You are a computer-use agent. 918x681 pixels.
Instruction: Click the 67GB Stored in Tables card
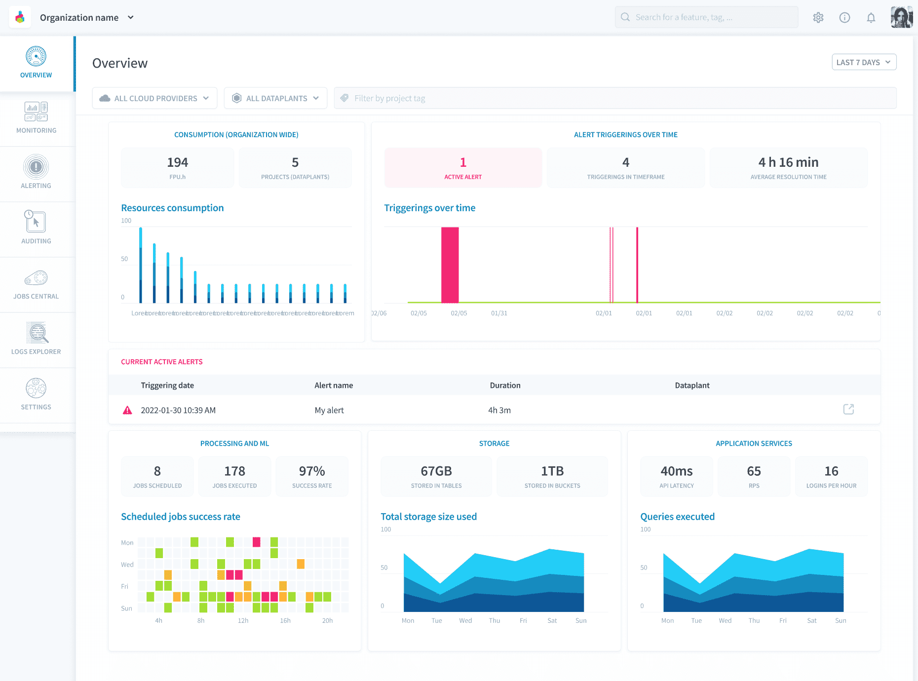click(436, 477)
